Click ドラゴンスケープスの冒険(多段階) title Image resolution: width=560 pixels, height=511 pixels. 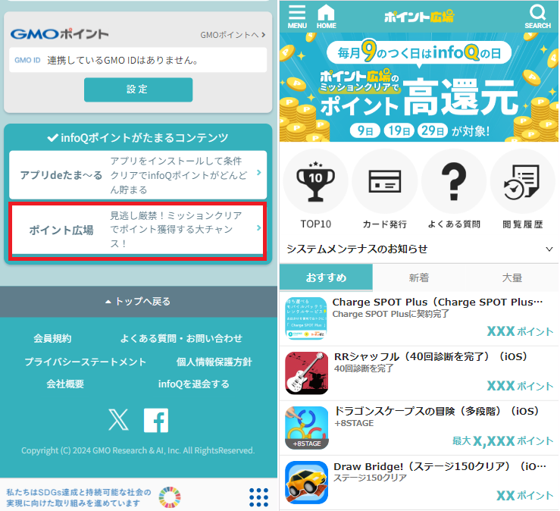click(x=436, y=411)
